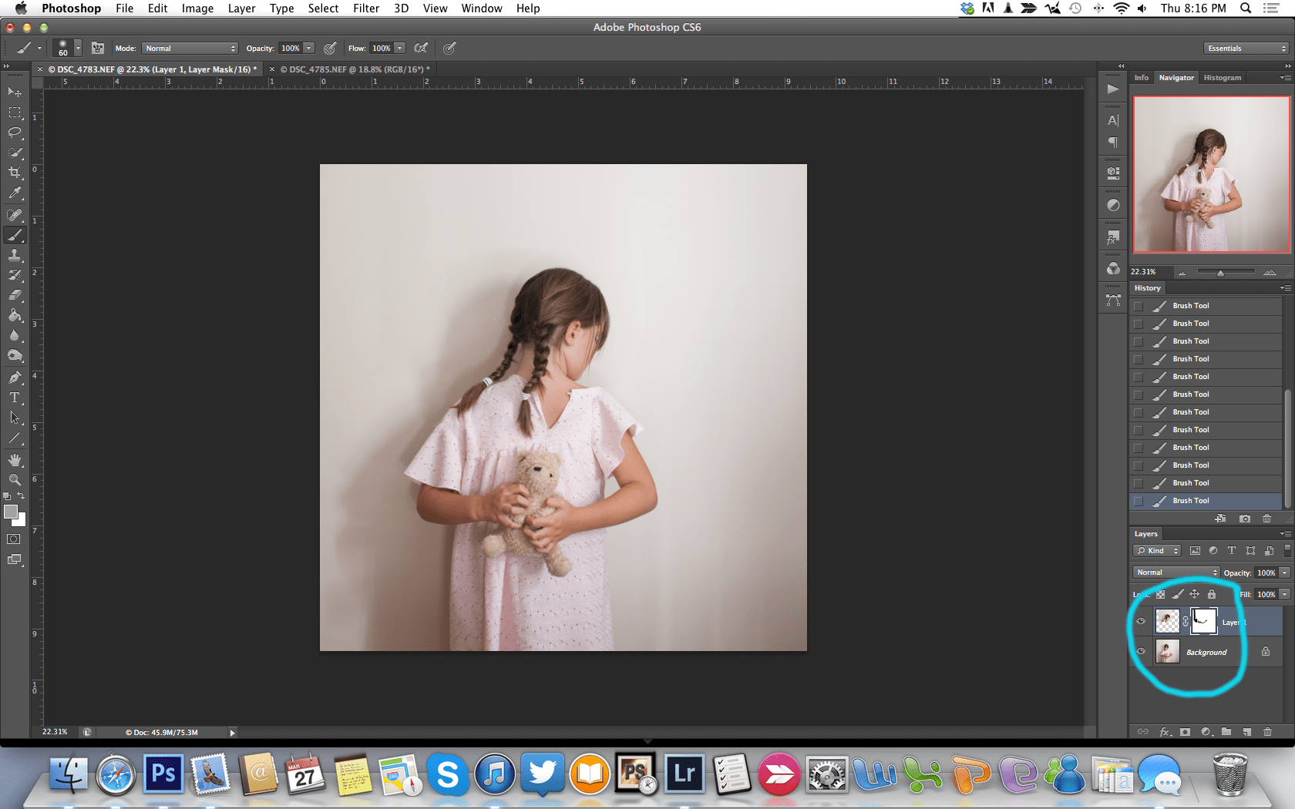The width and height of the screenshot is (1295, 809).
Task: Choose the Horizontal Type tool
Action: tap(15, 398)
